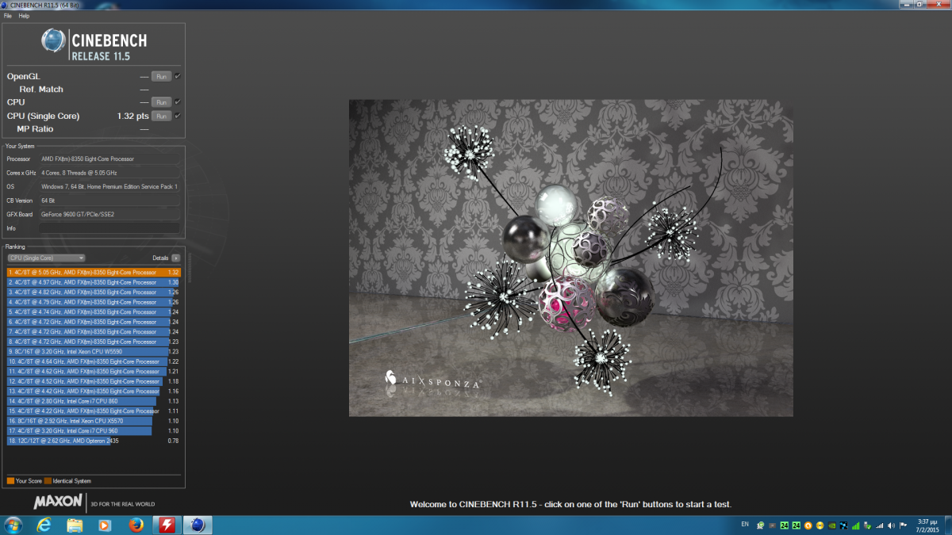952x535 pixels.
Task: Click the Show Desktop strip beside the clock
Action: (948, 525)
